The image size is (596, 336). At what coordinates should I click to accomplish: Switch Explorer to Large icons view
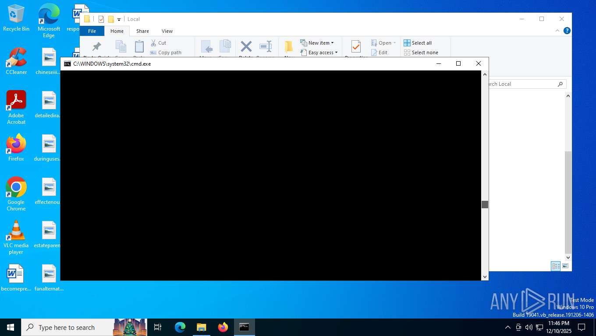click(x=565, y=266)
